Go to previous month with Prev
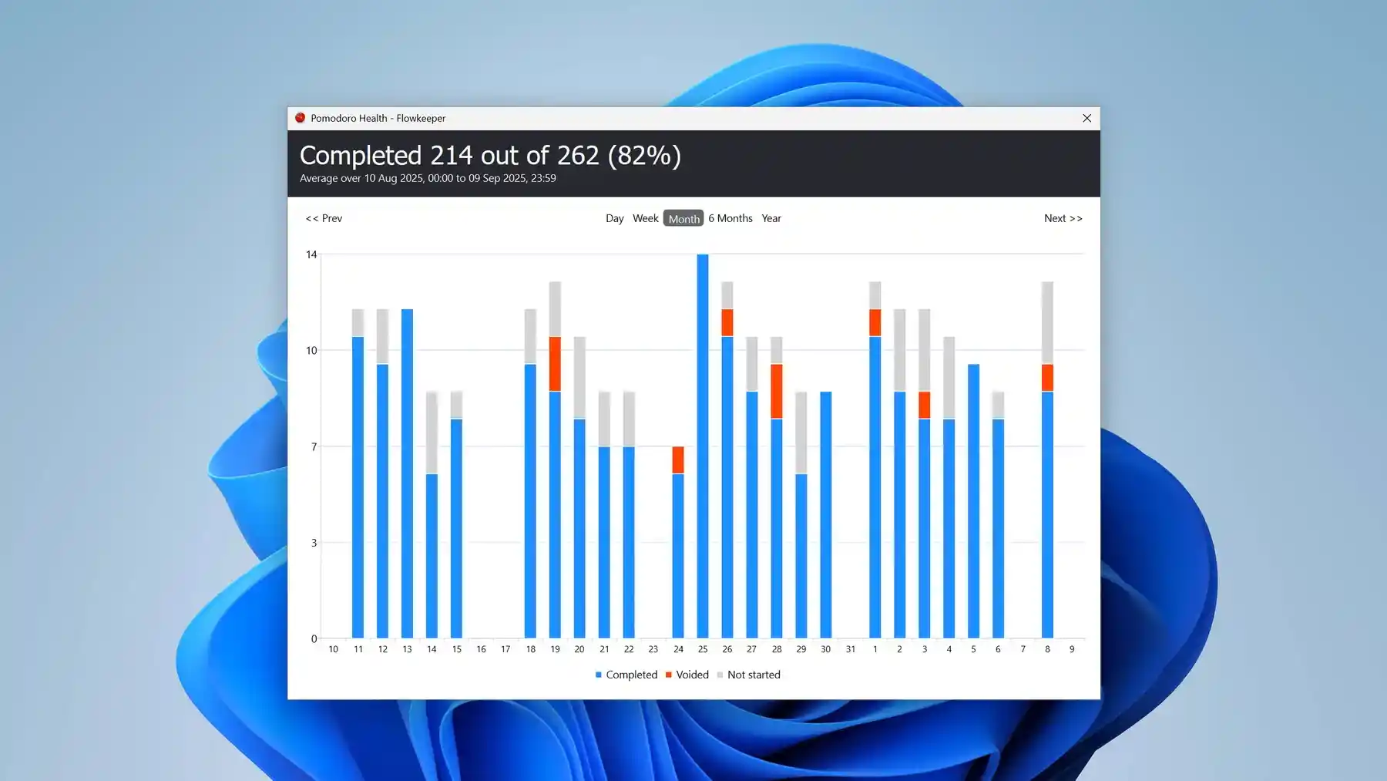1387x781 pixels. coord(324,218)
